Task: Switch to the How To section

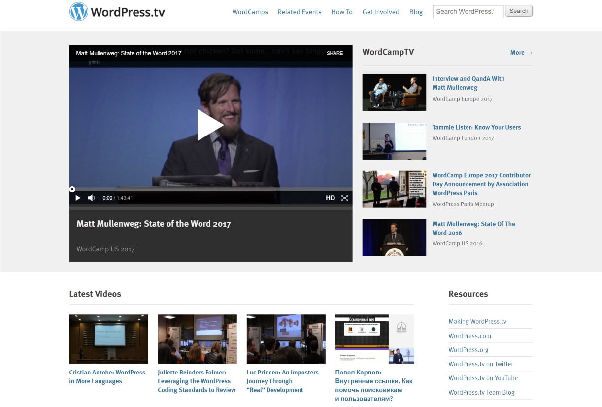Action: [x=342, y=12]
